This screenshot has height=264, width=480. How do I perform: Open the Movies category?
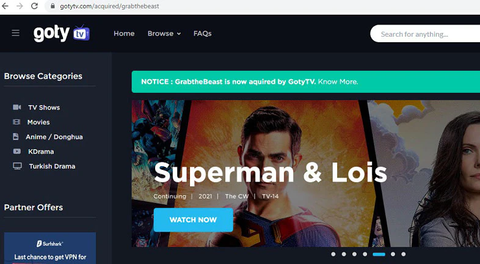pos(38,122)
